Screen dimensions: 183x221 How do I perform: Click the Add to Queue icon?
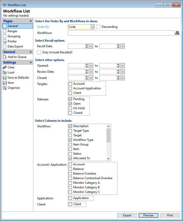[x=5, y=57]
